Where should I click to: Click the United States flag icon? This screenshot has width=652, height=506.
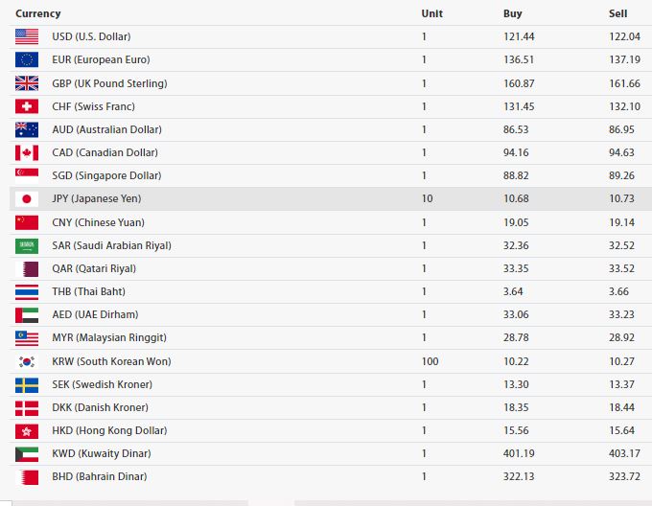point(27,36)
